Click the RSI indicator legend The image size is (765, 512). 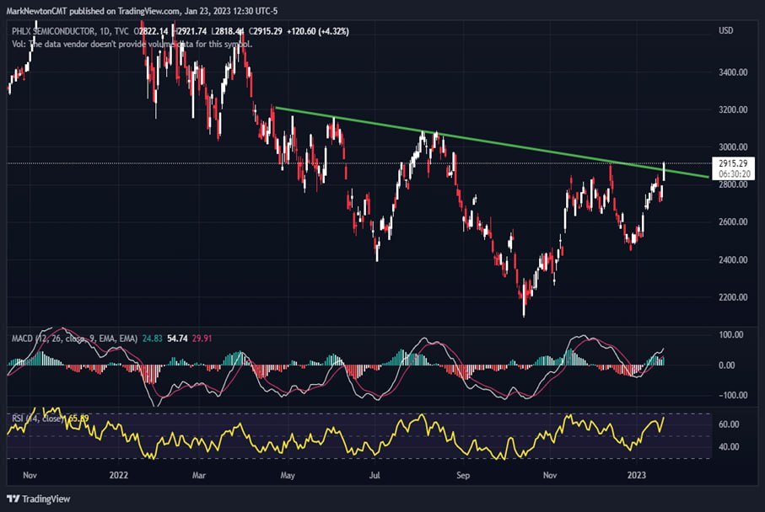pos(38,418)
